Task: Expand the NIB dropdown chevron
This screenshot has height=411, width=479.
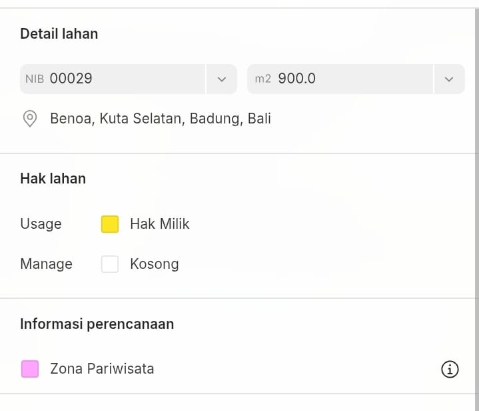Action: [222, 79]
